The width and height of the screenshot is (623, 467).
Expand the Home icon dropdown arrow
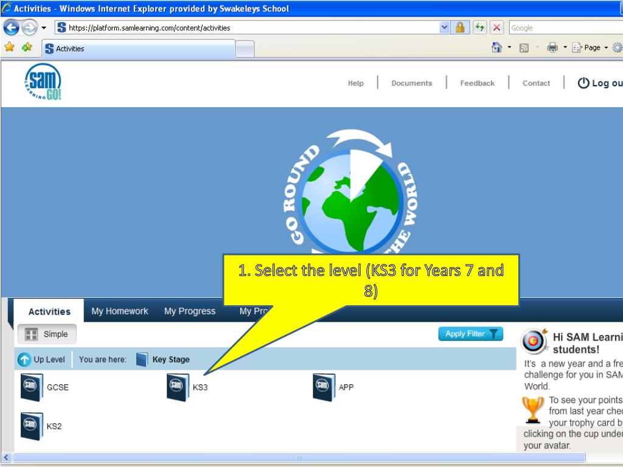[x=509, y=47]
